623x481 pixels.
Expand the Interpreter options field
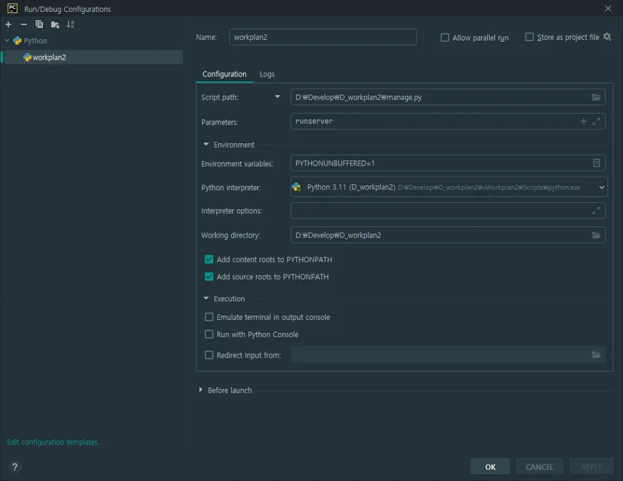(x=596, y=211)
